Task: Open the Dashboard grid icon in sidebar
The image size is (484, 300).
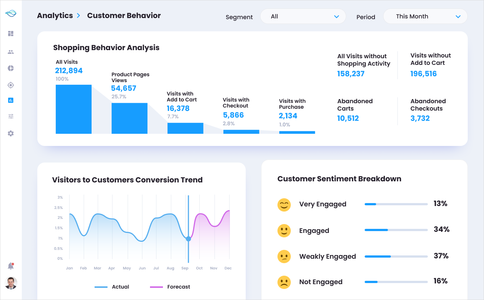Action: (x=11, y=34)
